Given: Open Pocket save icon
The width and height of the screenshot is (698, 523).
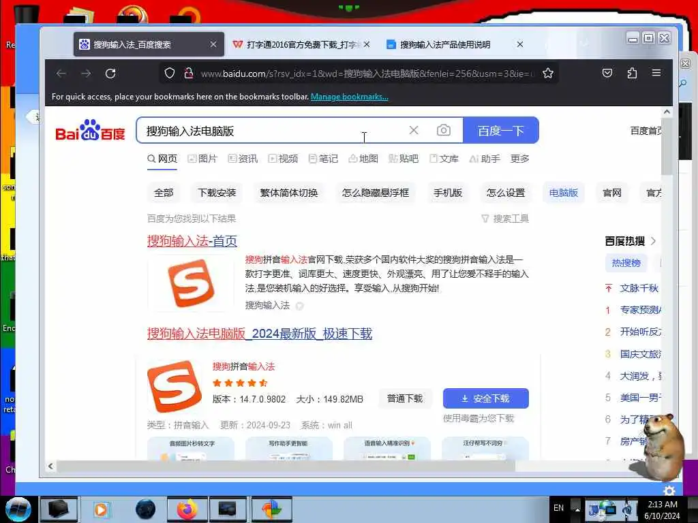Looking at the screenshot, I should [607, 73].
